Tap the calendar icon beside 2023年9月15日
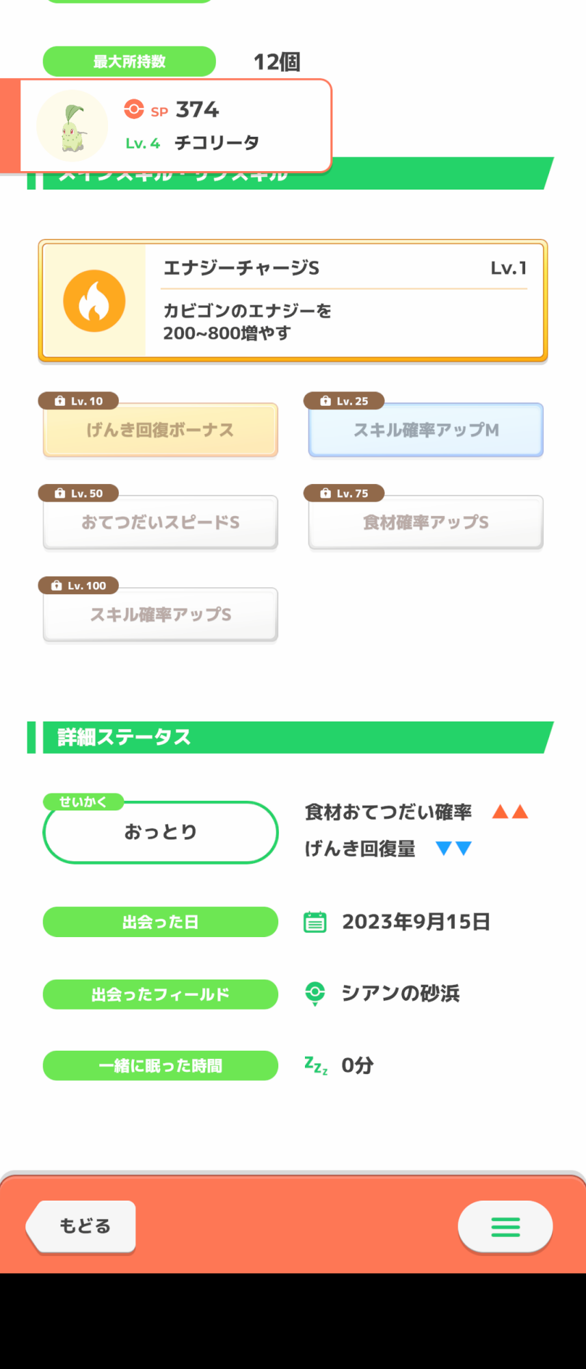 (x=315, y=922)
